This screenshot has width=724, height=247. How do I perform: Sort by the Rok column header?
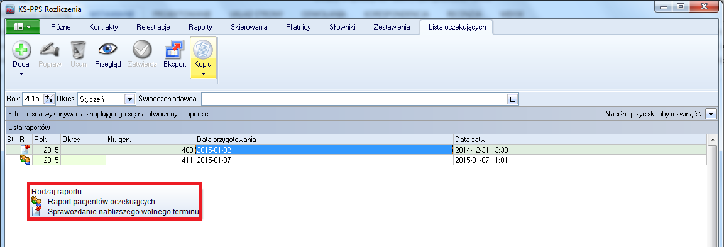click(47, 139)
